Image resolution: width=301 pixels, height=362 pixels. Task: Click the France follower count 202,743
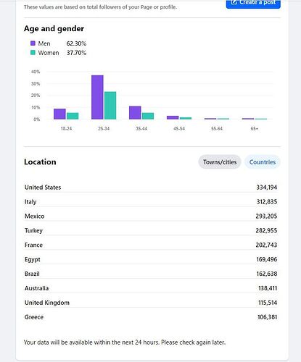coord(266,245)
